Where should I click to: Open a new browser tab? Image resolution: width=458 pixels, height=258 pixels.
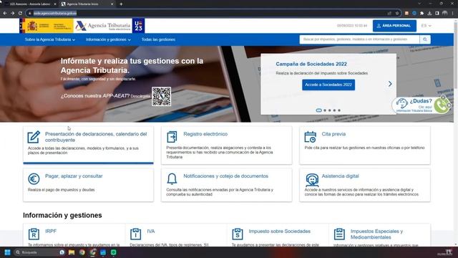click(x=121, y=4)
